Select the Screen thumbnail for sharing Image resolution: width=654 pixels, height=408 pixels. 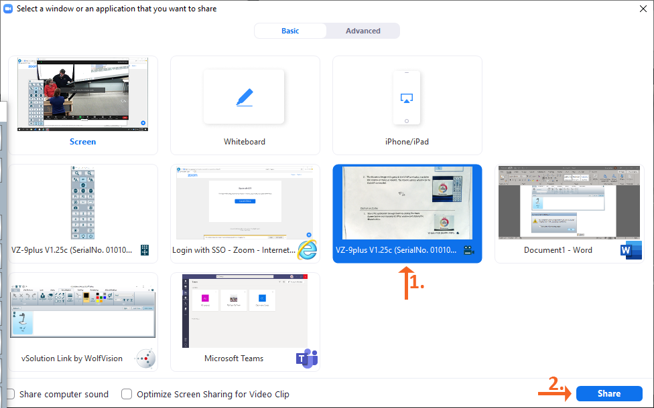point(82,94)
